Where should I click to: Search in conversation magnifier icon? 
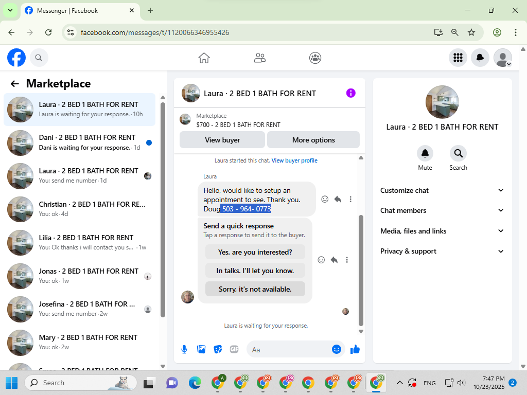(x=458, y=153)
